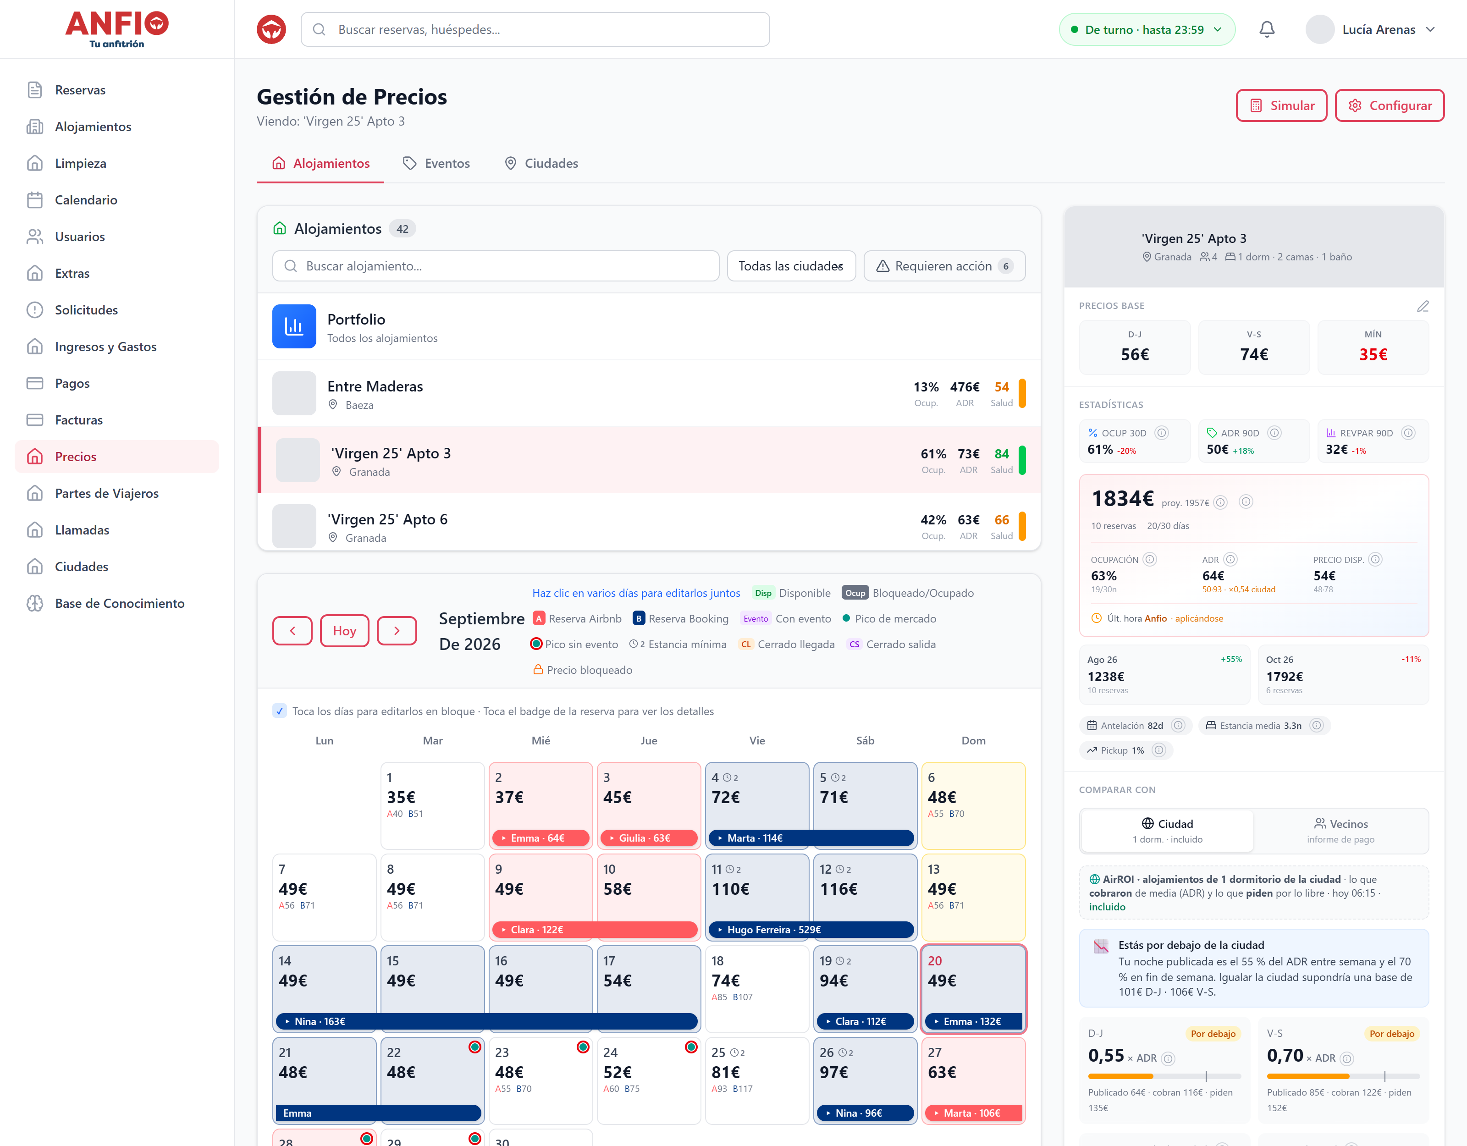The width and height of the screenshot is (1467, 1146).
Task: Click the Reservas sidebar icon
Action: coord(35,90)
